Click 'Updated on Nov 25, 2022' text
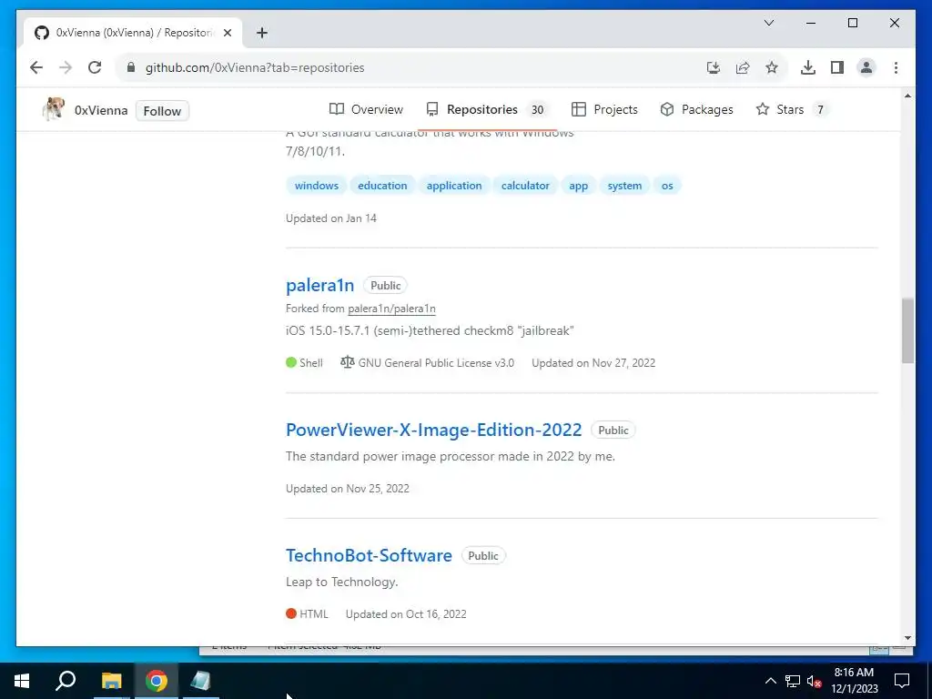 pos(348,489)
